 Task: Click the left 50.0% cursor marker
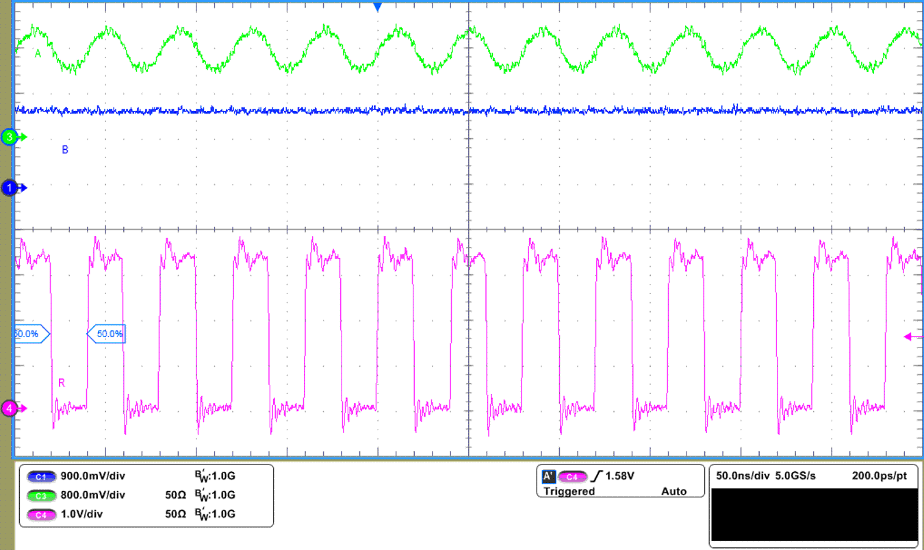point(27,333)
